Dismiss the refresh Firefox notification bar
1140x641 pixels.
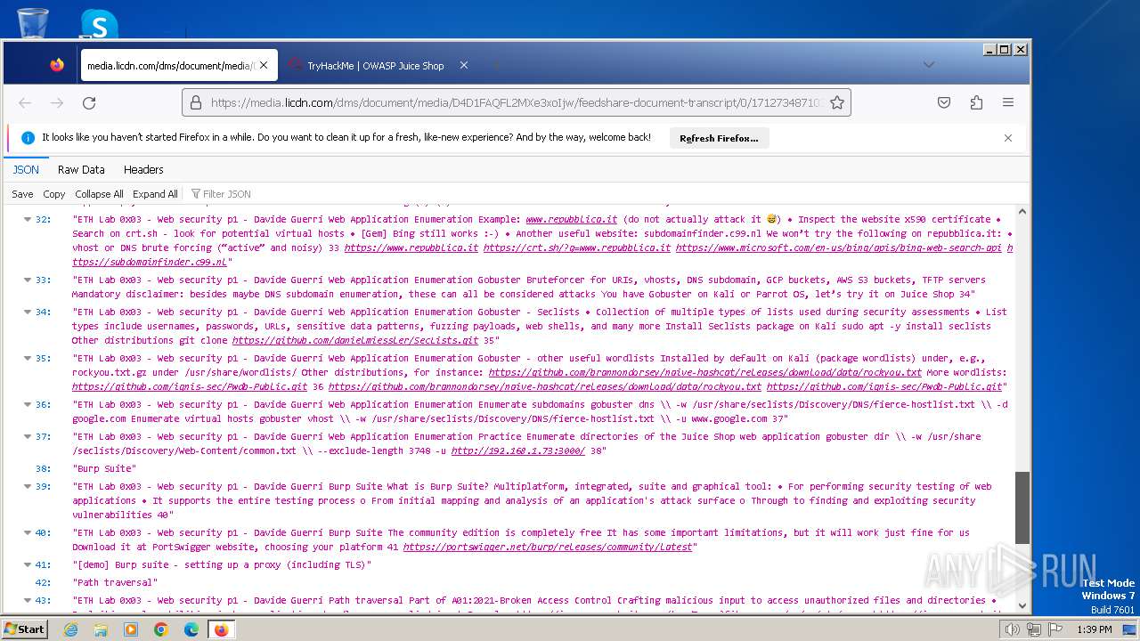pos(1008,138)
